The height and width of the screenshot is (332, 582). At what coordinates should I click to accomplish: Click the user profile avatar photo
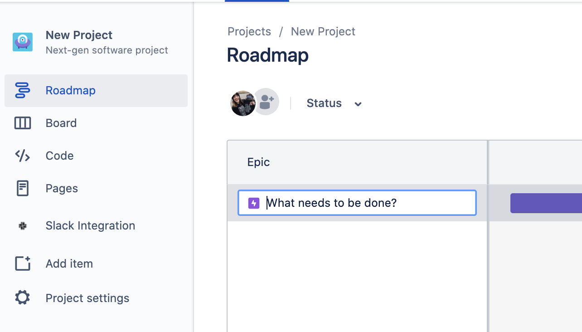coord(243,102)
